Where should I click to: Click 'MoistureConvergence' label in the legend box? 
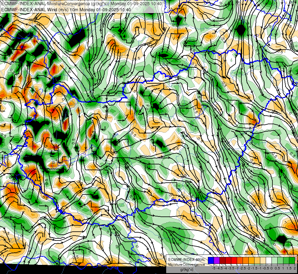(187, 265)
